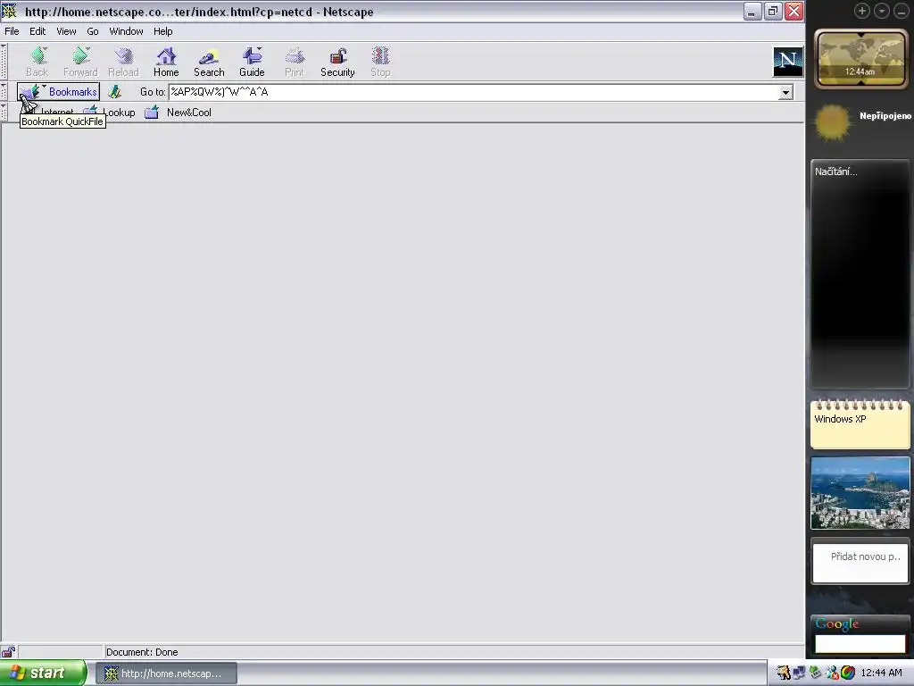The height and width of the screenshot is (686, 914).
Task: Reload the current page
Action: (123, 62)
